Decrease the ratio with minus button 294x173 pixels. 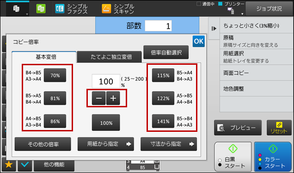coord(98,98)
